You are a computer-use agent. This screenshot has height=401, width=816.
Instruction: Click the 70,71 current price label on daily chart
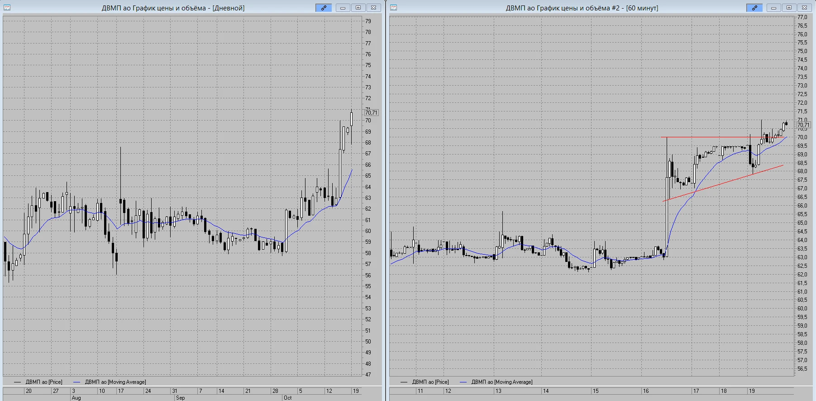(371, 113)
